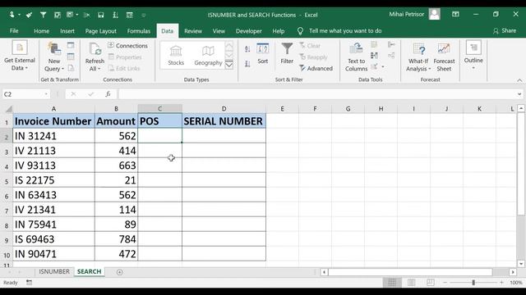Click the Forecast Sheet button
The width and height of the screenshot is (526, 295).
pos(444,57)
